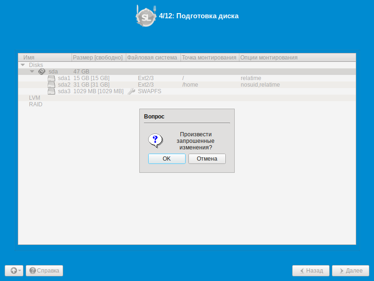Click the Simply Linux installer logo
The image size is (374, 281).
click(x=146, y=16)
